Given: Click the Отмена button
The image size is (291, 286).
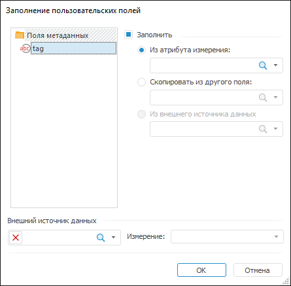Looking at the screenshot, I should [x=258, y=270].
